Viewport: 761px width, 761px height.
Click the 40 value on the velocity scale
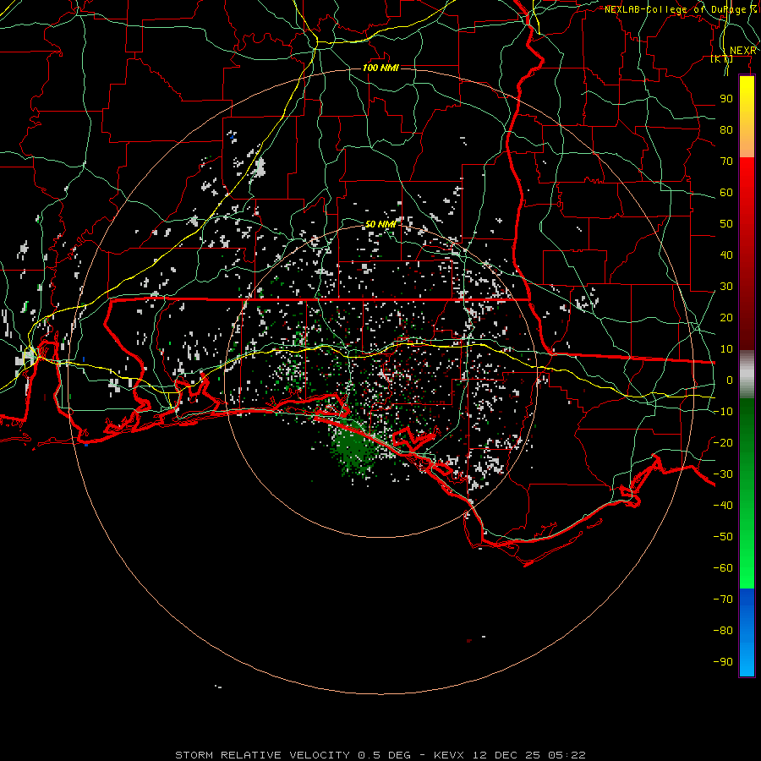tap(726, 255)
